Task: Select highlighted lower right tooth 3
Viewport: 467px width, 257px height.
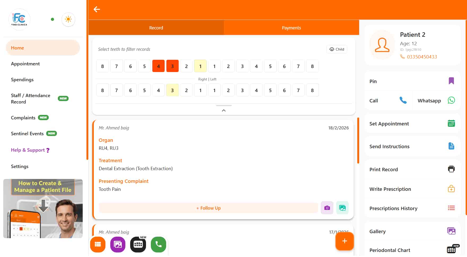Action: (x=172, y=90)
